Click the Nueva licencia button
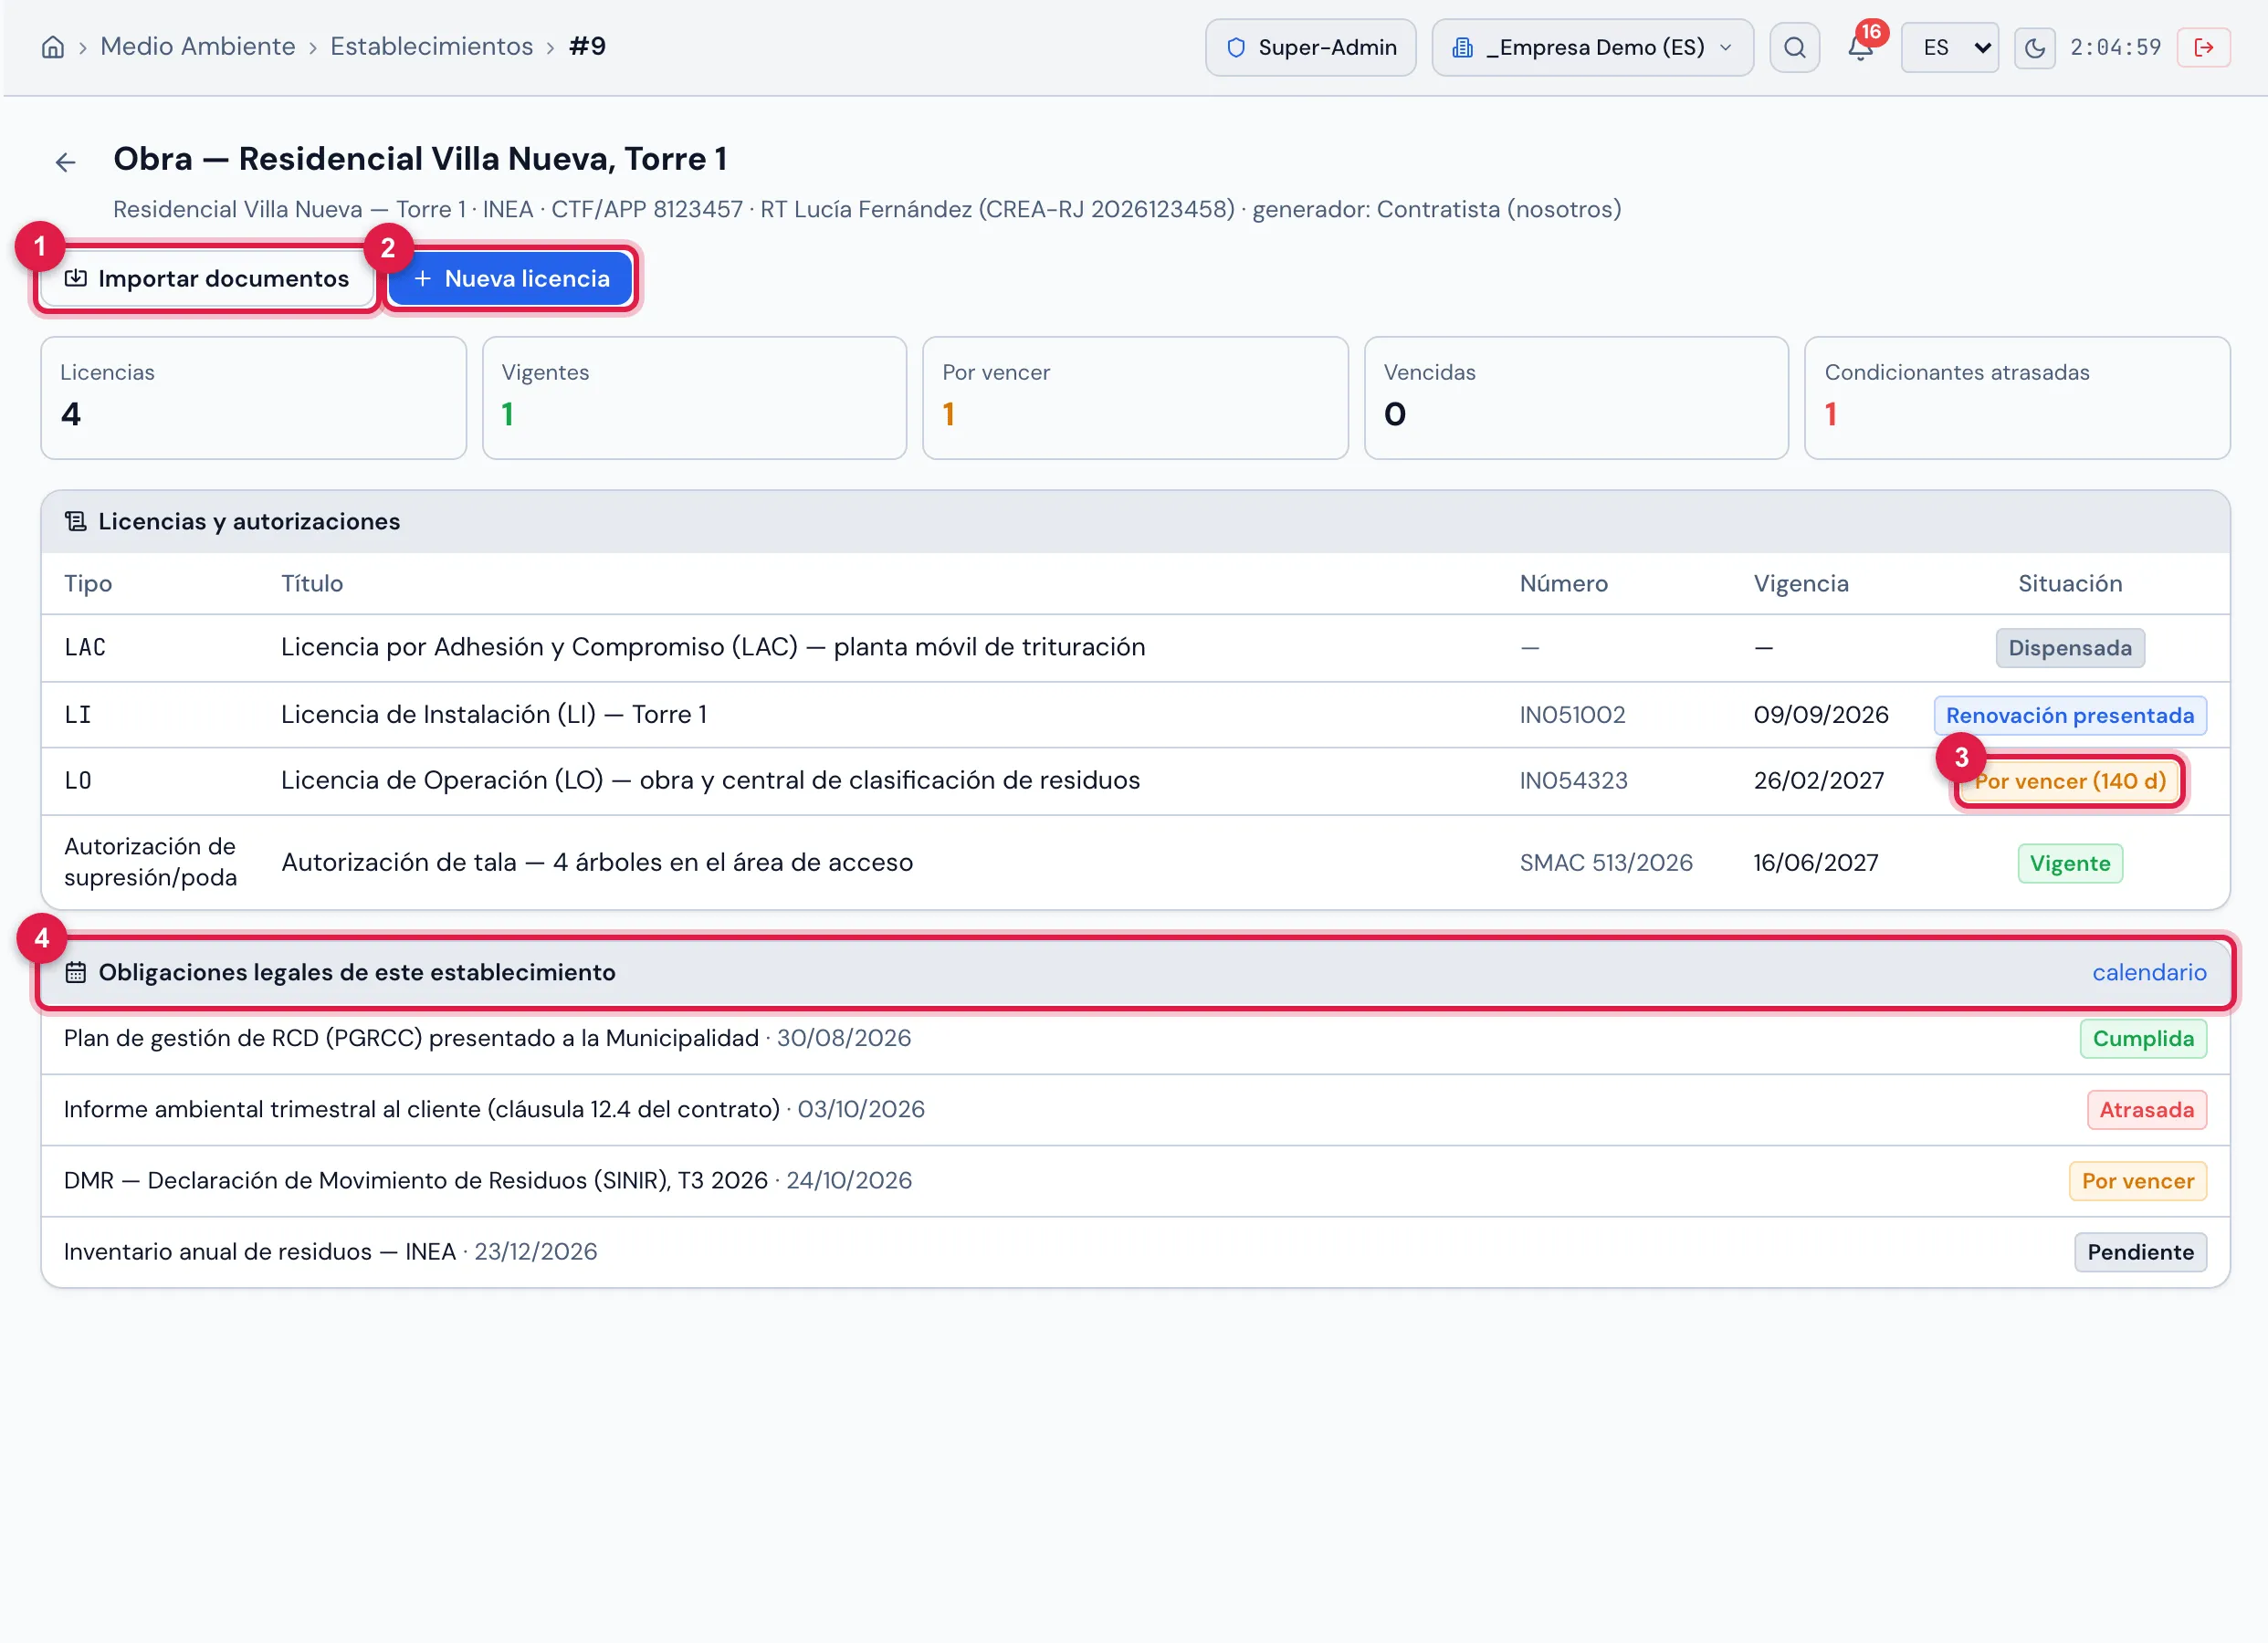2268x1643 pixels. tap(511, 278)
